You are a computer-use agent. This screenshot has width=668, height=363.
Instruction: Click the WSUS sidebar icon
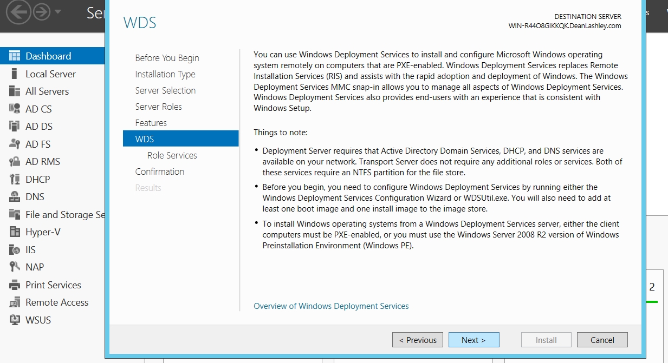15,320
